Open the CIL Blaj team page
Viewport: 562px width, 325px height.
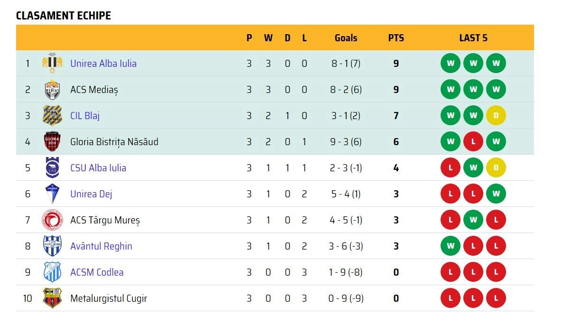[85, 116]
